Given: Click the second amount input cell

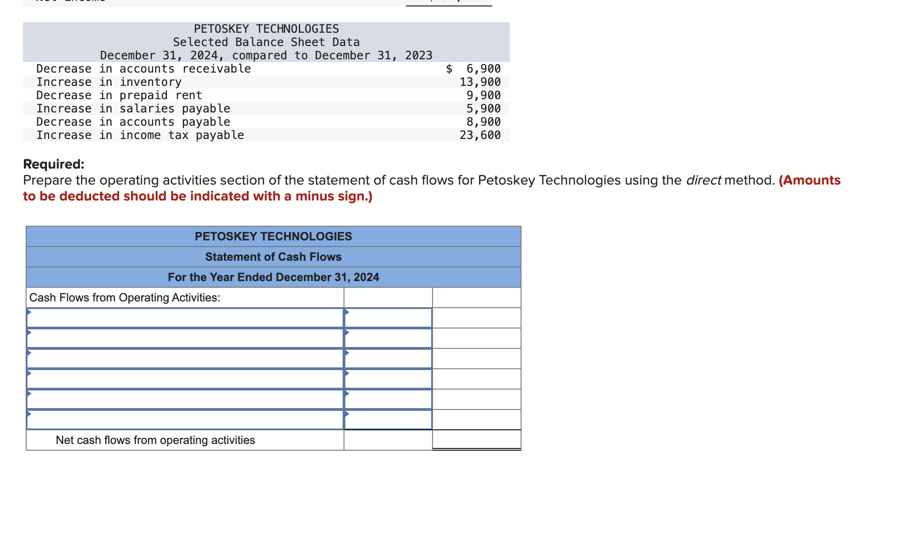Looking at the screenshot, I should coord(388,338).
